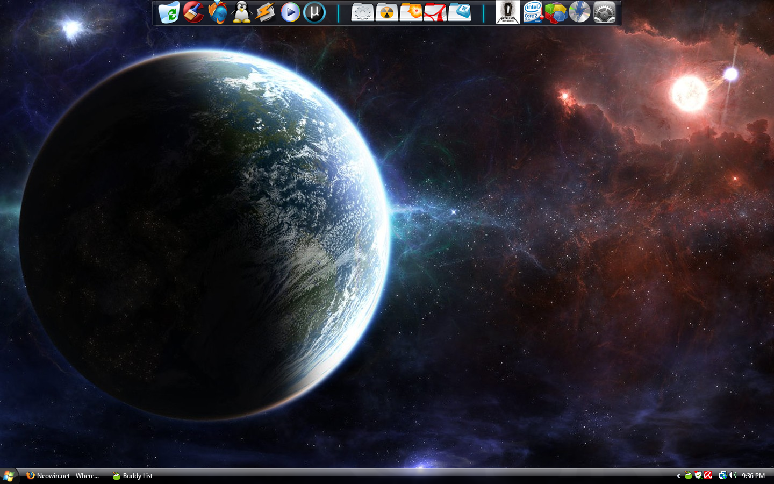Open the gear settings folder in dock
Screen dimensions: 774x484
[x=362, y=12]
